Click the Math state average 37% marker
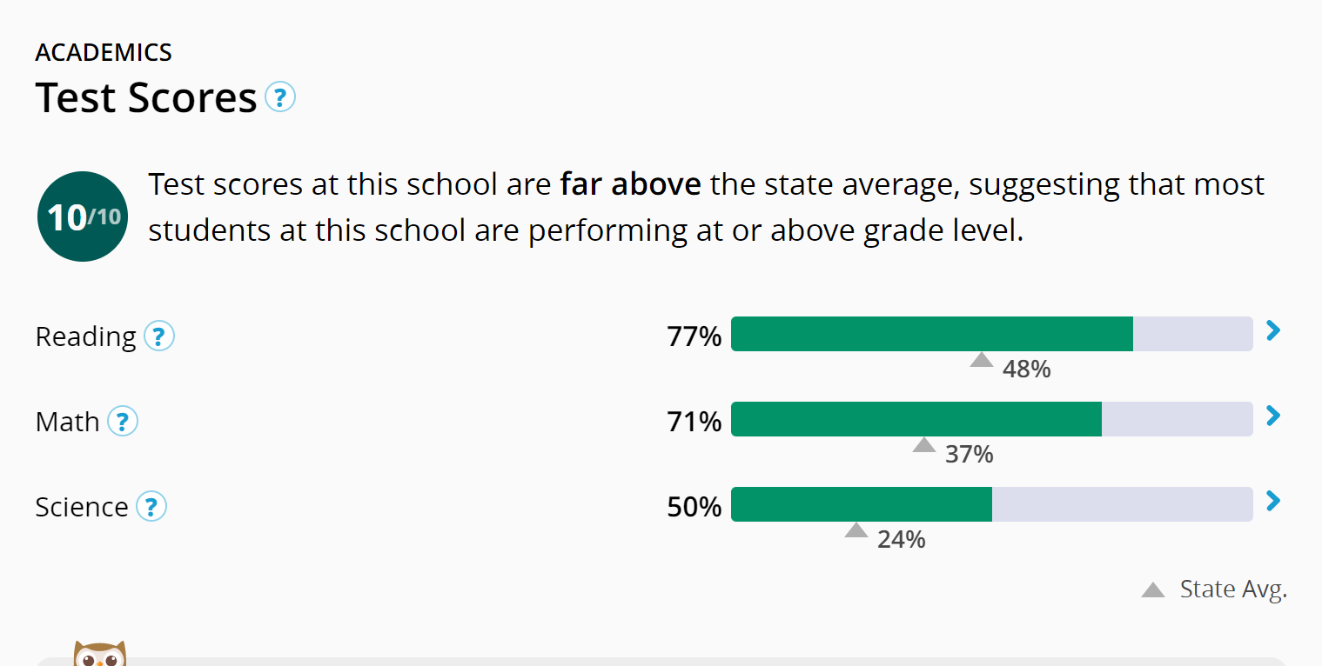This screenshot has height=666, width=1322. click(x=924, y=445)
